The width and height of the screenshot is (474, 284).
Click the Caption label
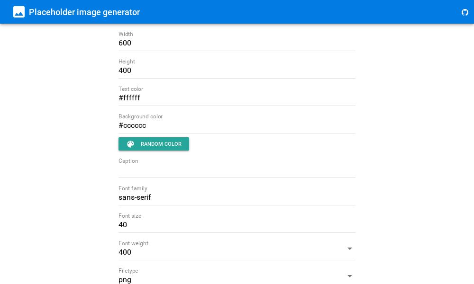[x=128, y=161]
